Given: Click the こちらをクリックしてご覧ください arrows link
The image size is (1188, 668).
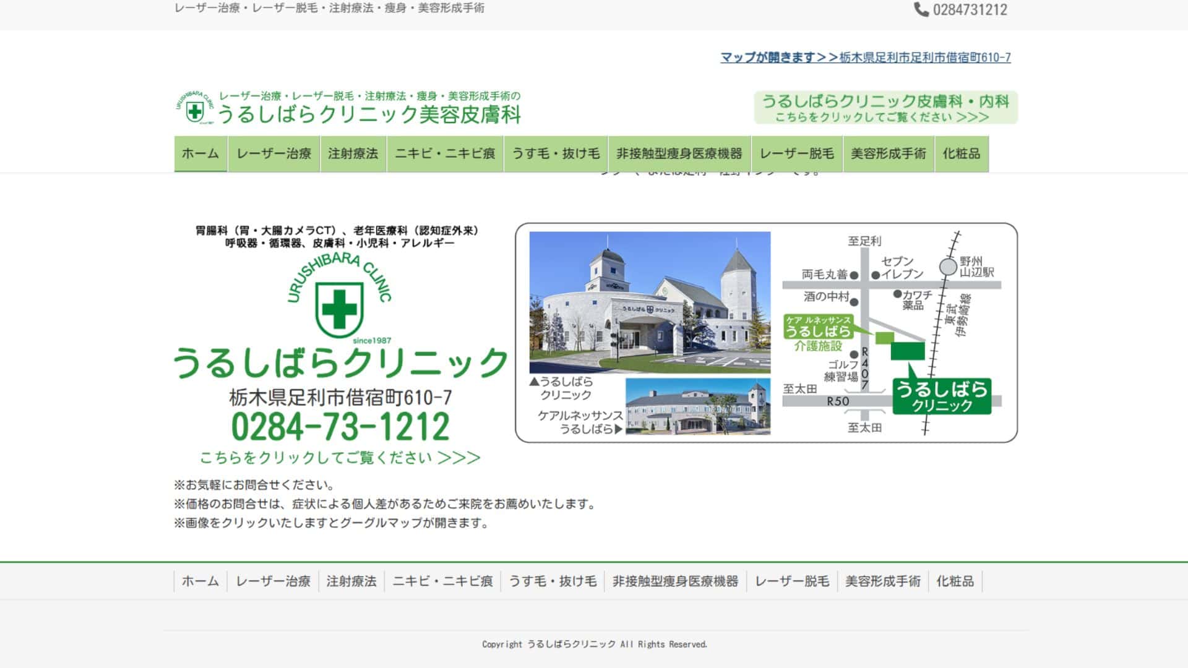Looking at the screenshot, I should pyautogui.click(x=340, y=458).
